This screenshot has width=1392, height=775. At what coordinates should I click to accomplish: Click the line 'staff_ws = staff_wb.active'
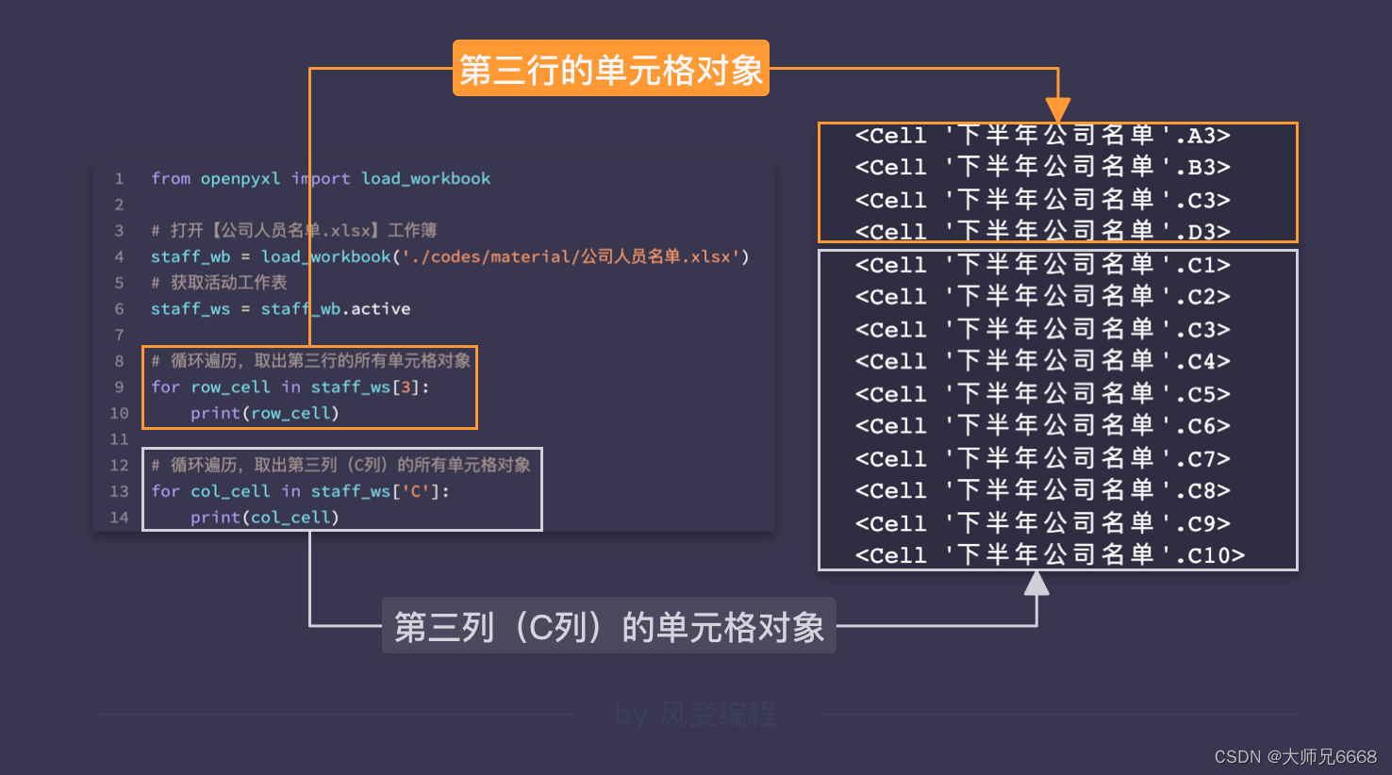click(x=281, y=308)
